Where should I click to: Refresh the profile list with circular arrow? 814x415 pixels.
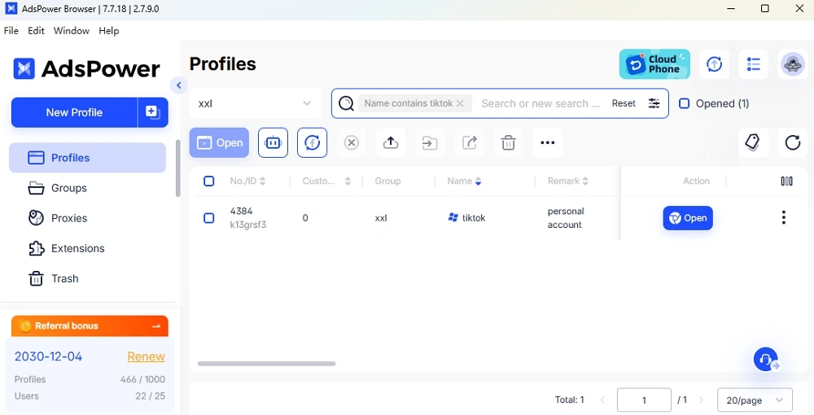click(792, 143)
